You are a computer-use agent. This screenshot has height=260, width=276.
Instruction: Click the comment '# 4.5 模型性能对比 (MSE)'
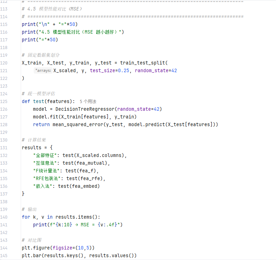52,9
